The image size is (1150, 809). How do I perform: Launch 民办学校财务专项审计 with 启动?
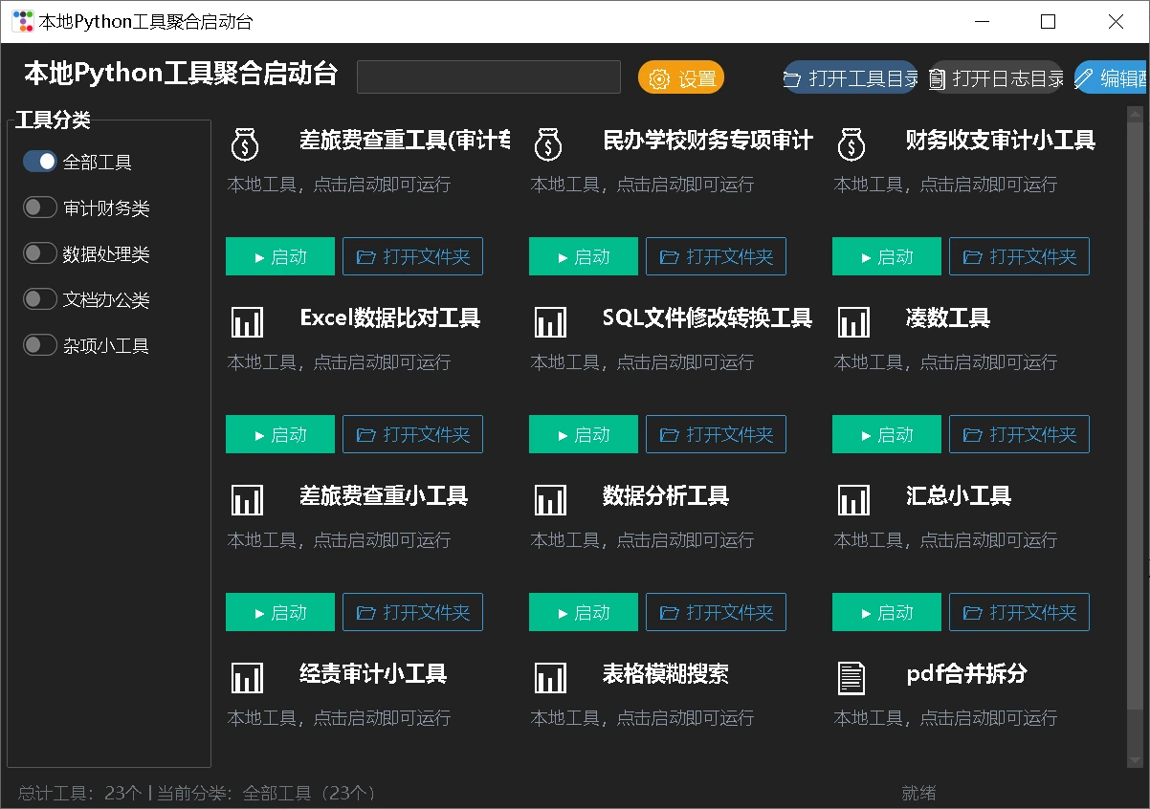coord(584,256)
